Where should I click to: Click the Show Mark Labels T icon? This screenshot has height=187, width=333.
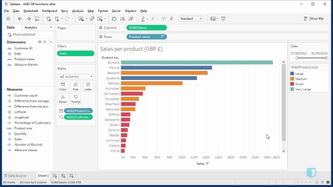(x=163, y=19)
